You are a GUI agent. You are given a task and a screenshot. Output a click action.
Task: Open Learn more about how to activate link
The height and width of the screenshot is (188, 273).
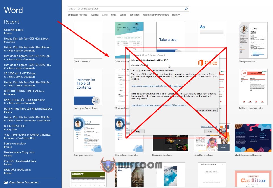click(156, 86)
